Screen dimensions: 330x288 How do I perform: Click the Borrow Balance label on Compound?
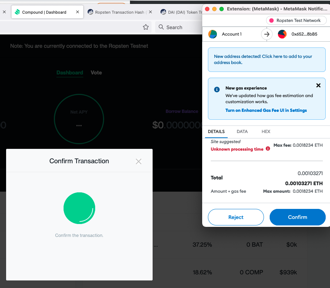click(x=182, y=111)
